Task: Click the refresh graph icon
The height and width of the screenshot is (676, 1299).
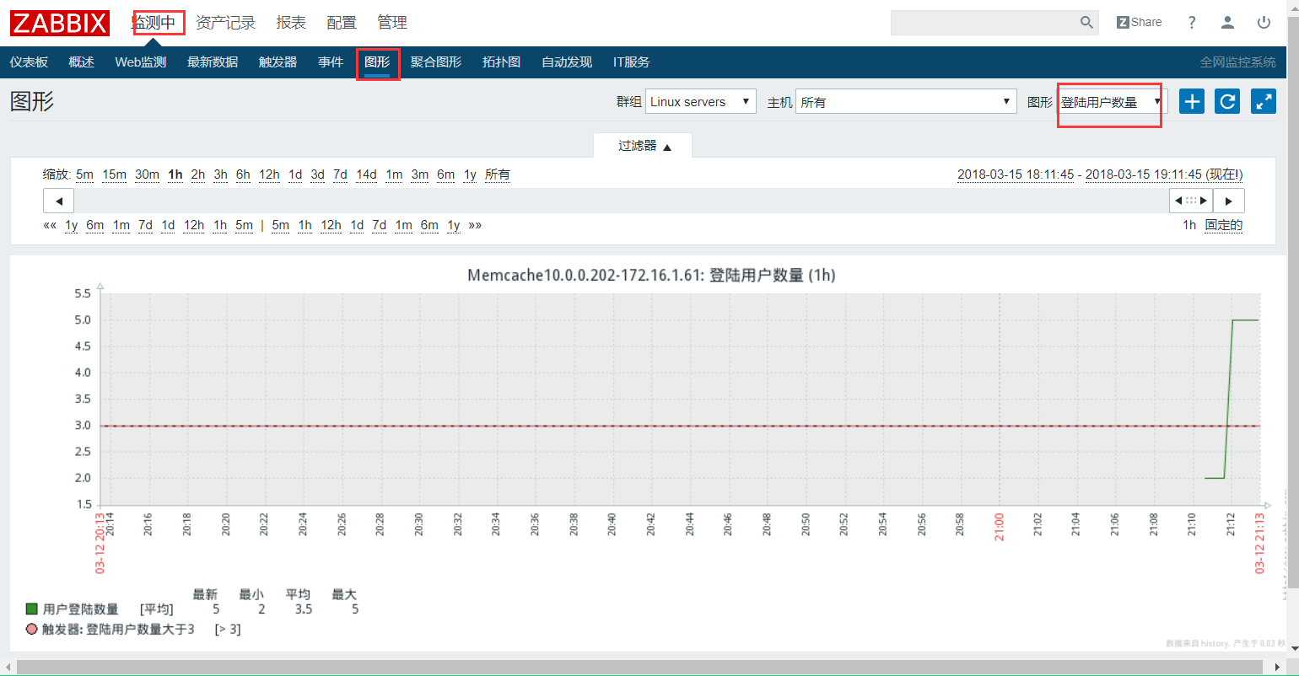Action: click(1227, 101)
